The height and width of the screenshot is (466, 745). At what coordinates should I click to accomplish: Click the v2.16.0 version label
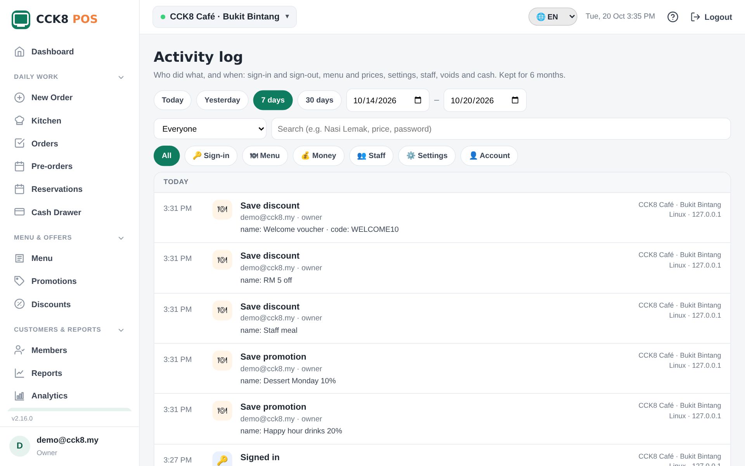click(x=22, y=419)
